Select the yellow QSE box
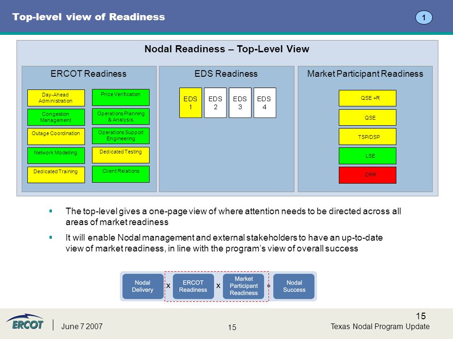 tap(368, 117)
